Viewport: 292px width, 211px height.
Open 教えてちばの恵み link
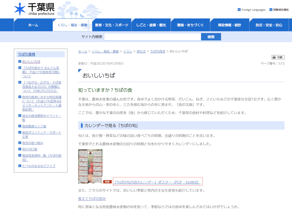pos(92,199)
